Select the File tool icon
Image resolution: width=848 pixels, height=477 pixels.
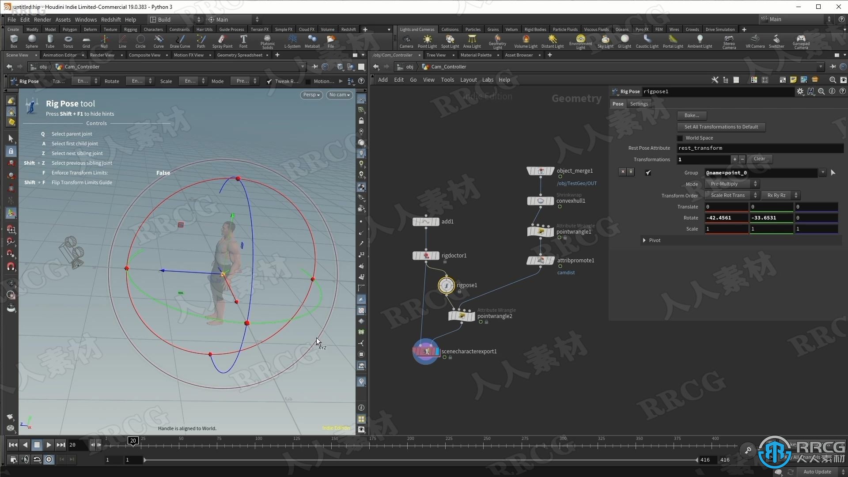(331, 42)
